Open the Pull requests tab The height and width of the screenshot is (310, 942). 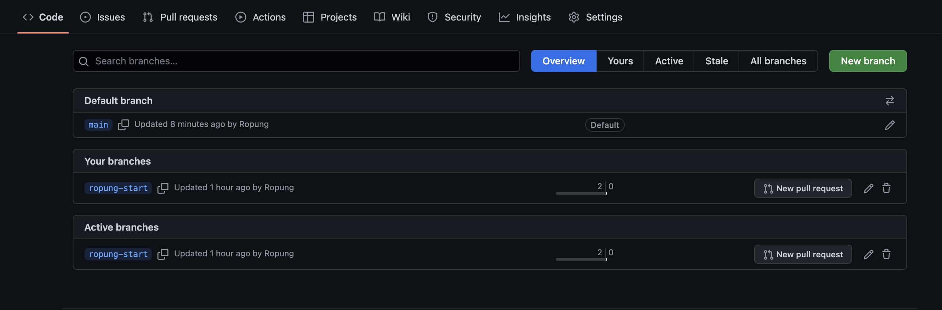click(x=180, y=17)
